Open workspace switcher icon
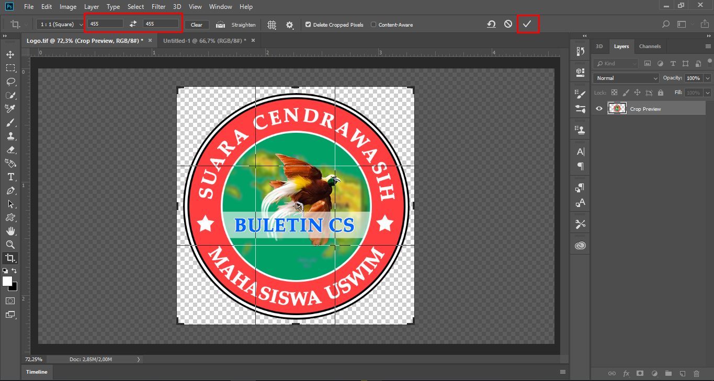Screen dimensions: 714x381 coord(681,24)
